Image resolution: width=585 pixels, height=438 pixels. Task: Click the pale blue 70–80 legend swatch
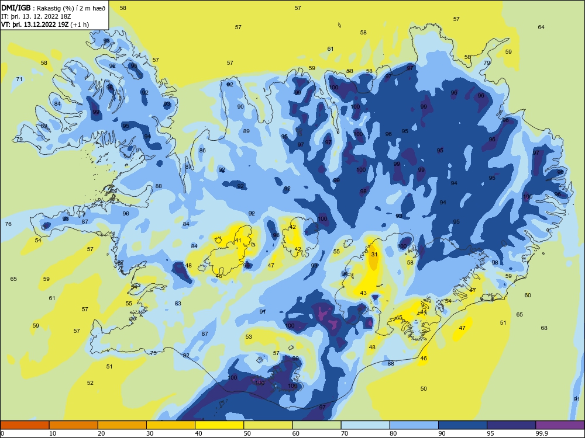point(365,425)
